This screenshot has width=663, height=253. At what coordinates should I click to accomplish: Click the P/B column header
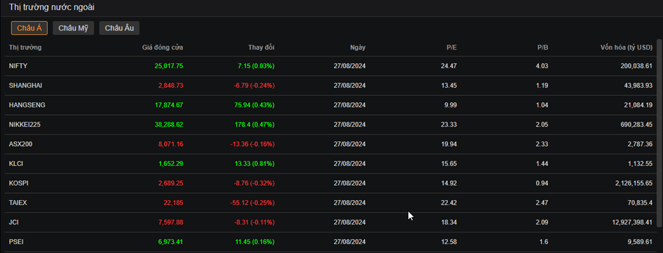pos(543,48)
